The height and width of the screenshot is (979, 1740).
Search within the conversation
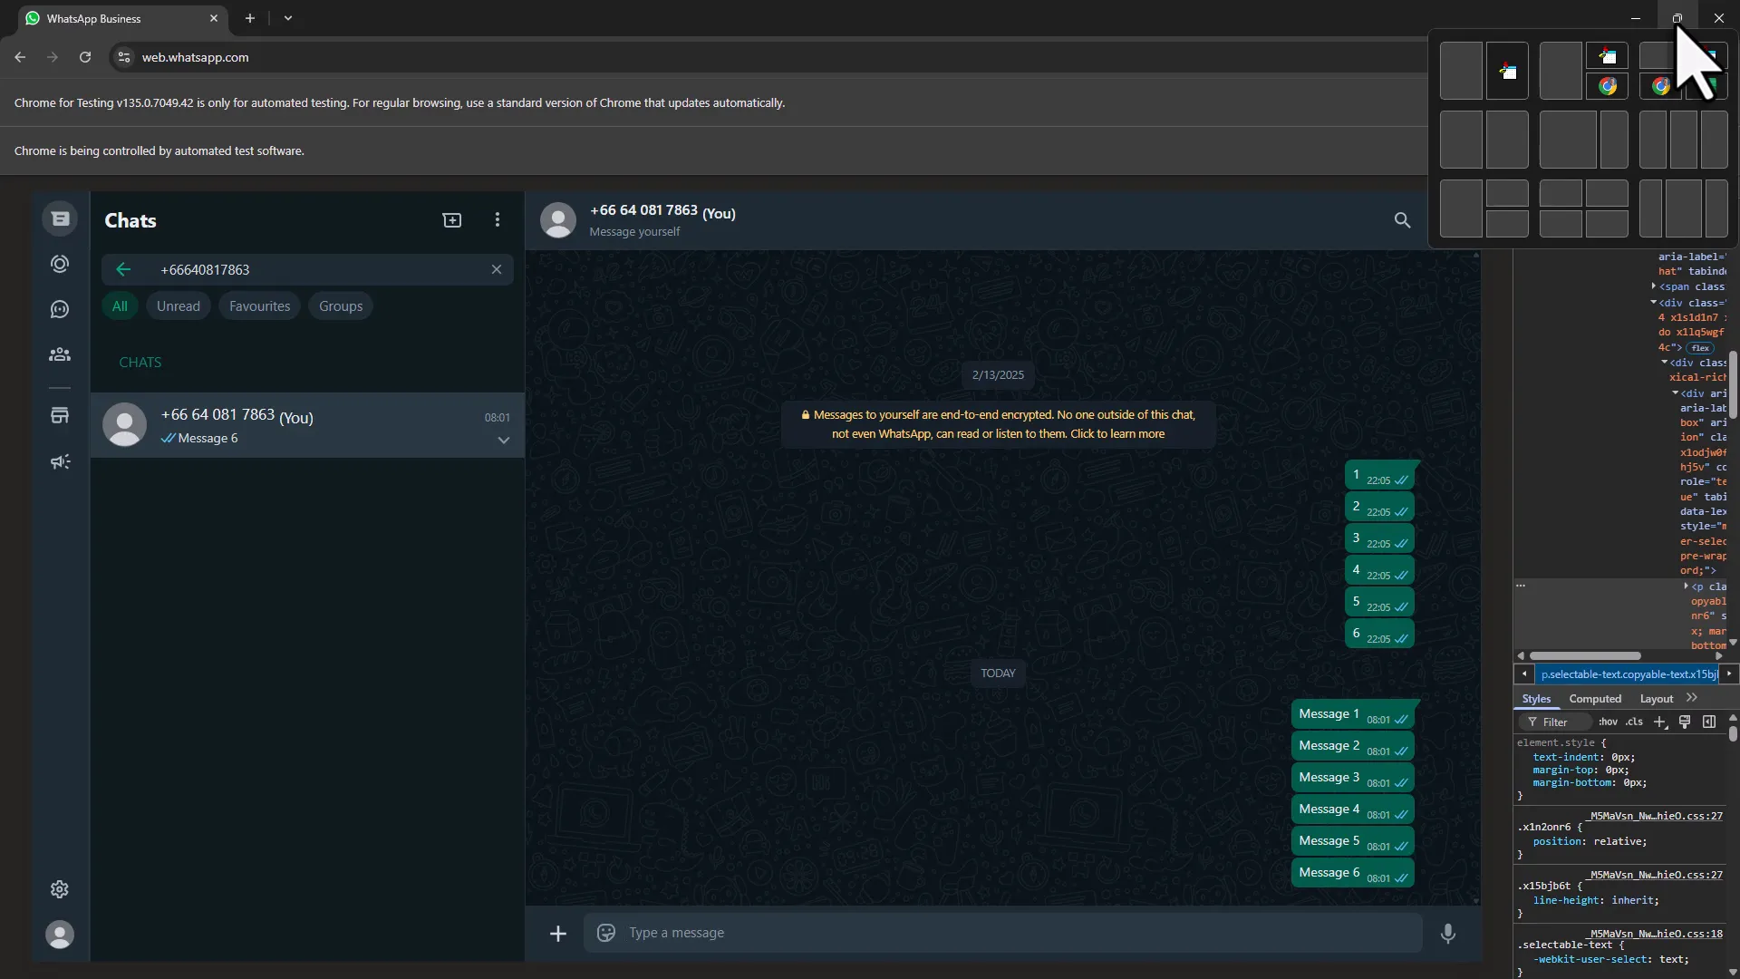[1402, 220]
